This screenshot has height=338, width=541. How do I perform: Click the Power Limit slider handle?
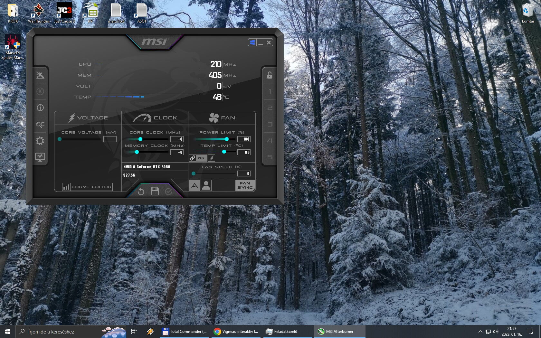coord(227,139)
